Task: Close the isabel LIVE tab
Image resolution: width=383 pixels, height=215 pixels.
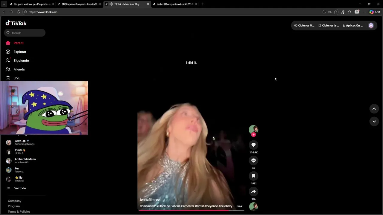Action: (x=196, y=4)
